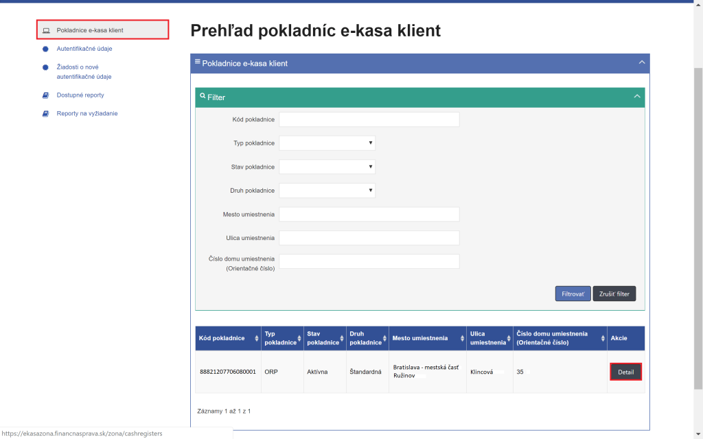Click the Zrušiť filter button
703x439 pixels.
pos(614,294)
